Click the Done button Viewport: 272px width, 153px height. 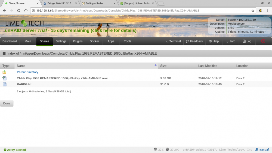(x=7, y=103)
